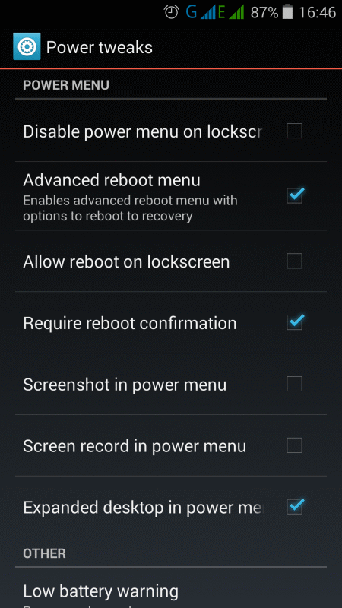Tap the 87% battery percentage
Screen dimensions: 342x608
tap(264, 13)
